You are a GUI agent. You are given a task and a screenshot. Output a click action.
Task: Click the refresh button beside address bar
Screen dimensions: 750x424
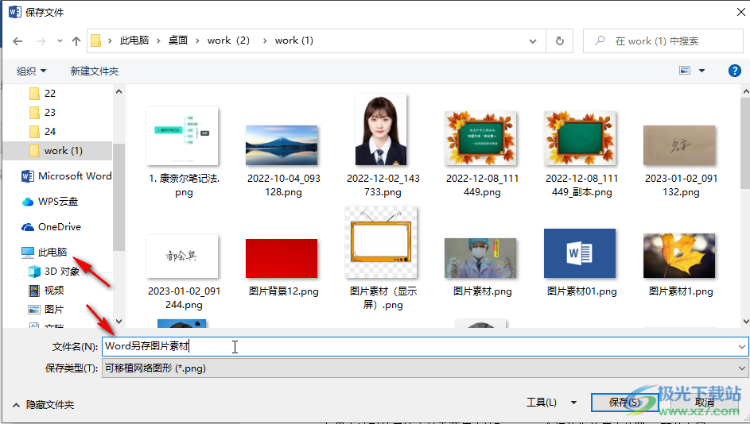tap(560, 41)
